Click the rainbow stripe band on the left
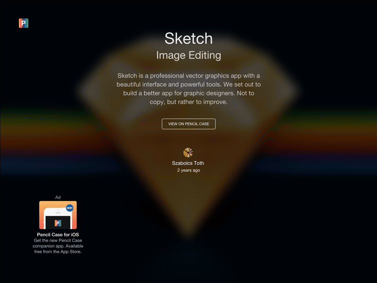 [x=41, y=142]
